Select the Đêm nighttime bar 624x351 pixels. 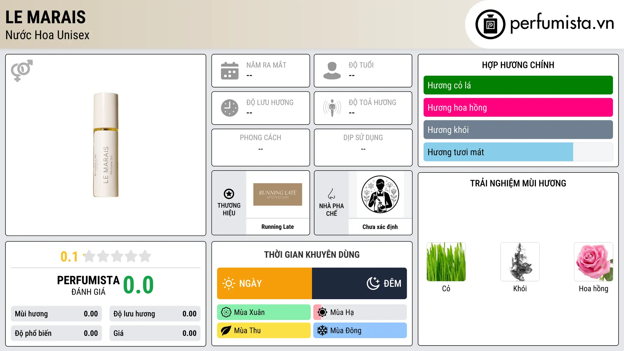360,283
